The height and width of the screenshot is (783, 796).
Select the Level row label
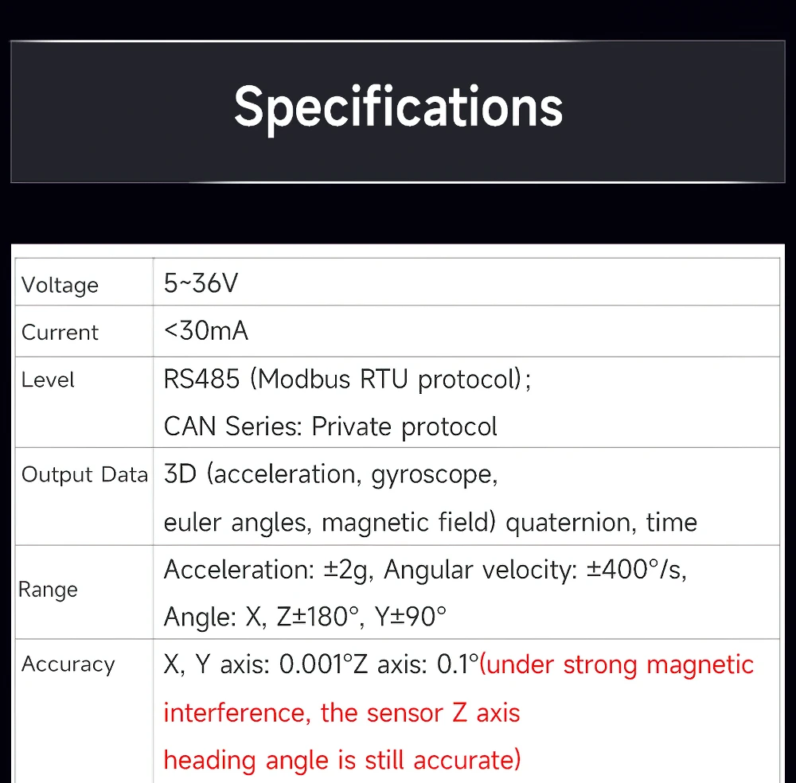pyautogui.click(x=48, y=380)
